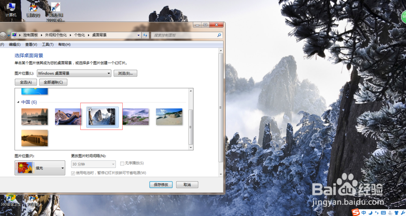Click 桌面背景 in the breadcrumb

point(99,35)
